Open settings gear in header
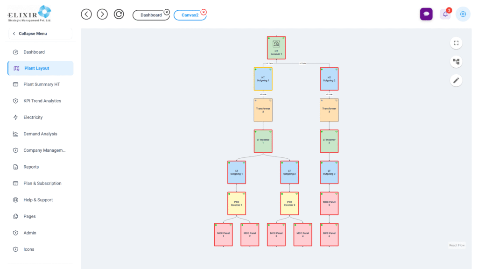This screenshot has height=269, width=478. [463, 14]
